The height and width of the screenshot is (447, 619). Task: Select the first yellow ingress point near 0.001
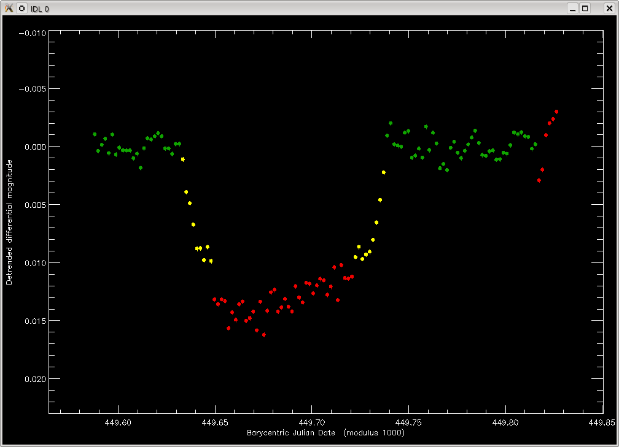pos(183,159)
